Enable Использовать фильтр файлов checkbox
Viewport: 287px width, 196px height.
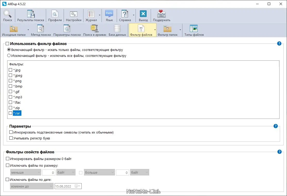pyautogui.click(x=7, y=44)
